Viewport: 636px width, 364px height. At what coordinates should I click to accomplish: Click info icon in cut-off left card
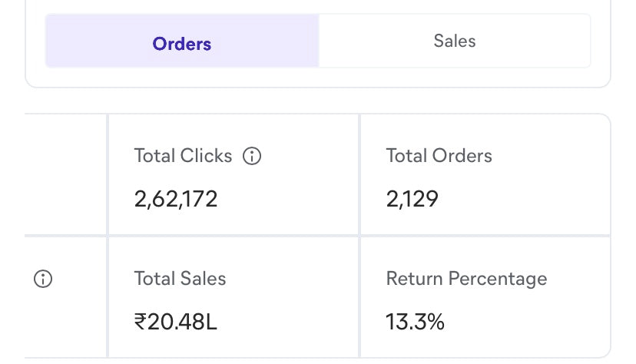tap(43, 280)
